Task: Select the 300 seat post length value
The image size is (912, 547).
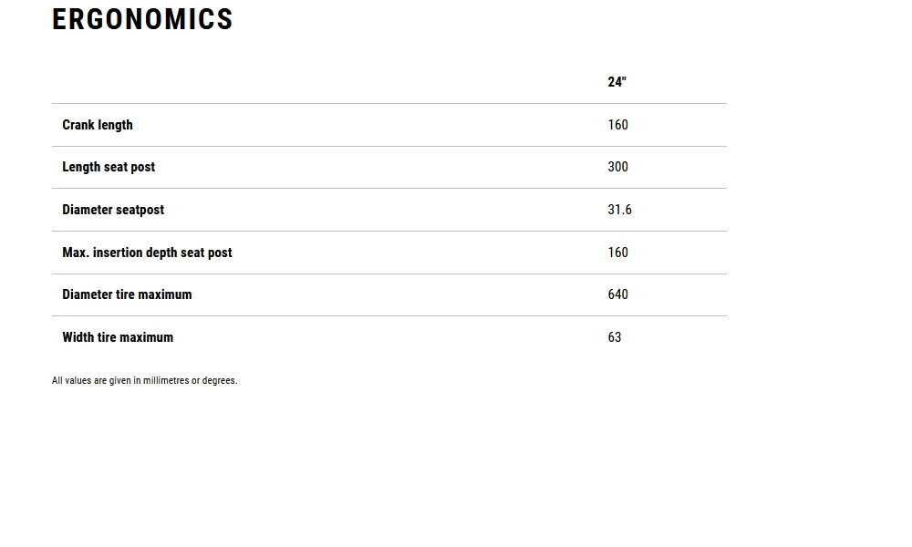Action: pyautogui.click(x=618, y=167)
